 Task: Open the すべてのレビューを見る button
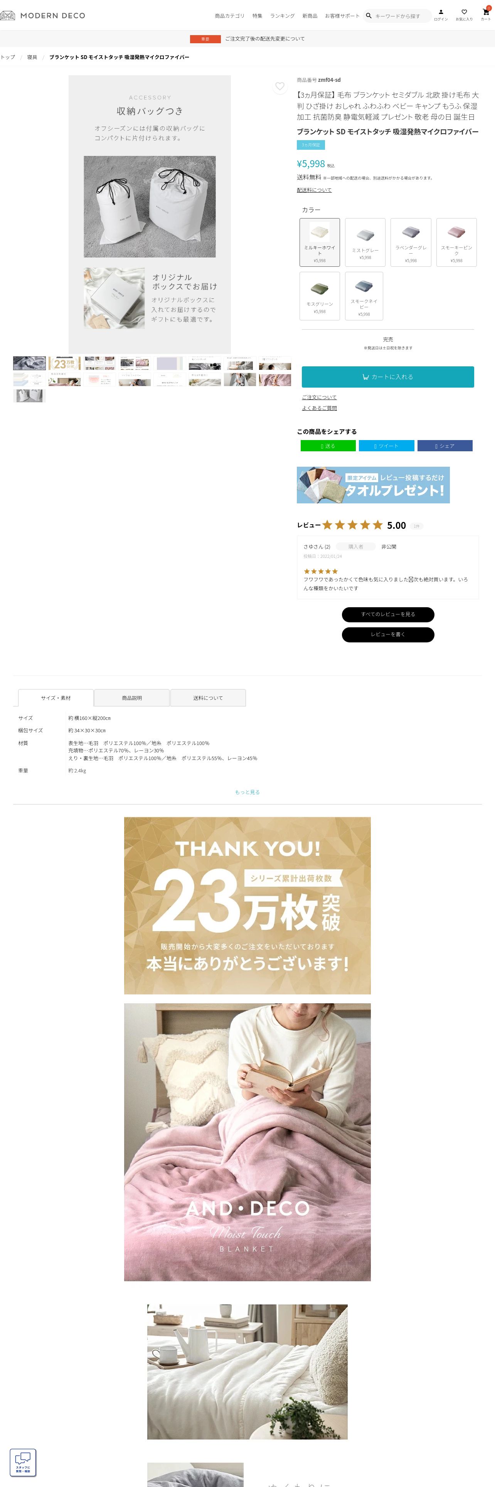pyautogui.click(x=388, y=614)
